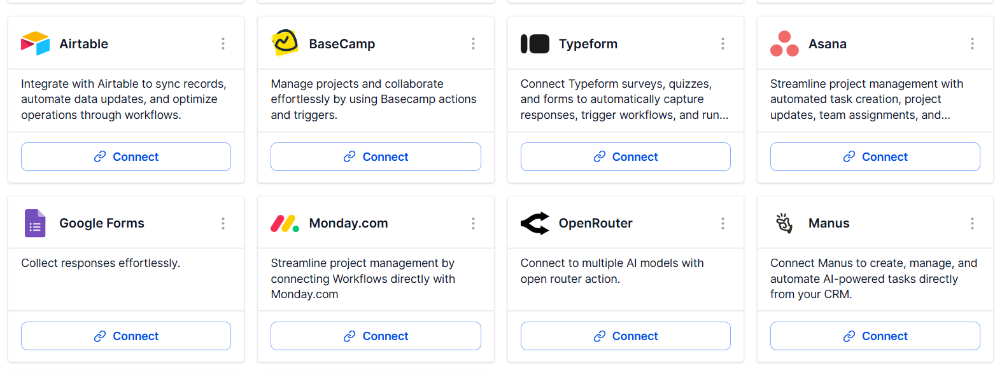Click the Manus logo icon
This screenshot has width=1002, height=375.
[x=784, y=222]
